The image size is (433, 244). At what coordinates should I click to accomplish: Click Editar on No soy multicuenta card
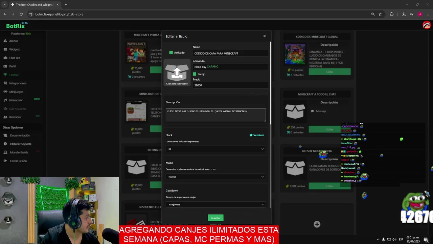(x=329, y=186)
